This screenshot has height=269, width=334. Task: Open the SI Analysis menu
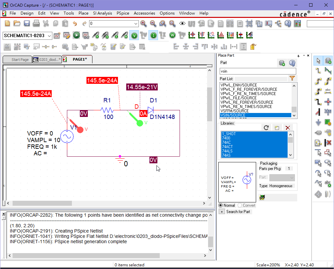pyautogui.click(x=102, y=13)
